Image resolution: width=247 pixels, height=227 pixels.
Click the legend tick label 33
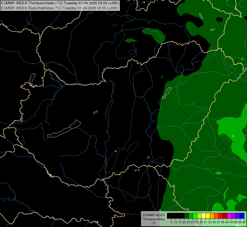[x=210, y=222]
